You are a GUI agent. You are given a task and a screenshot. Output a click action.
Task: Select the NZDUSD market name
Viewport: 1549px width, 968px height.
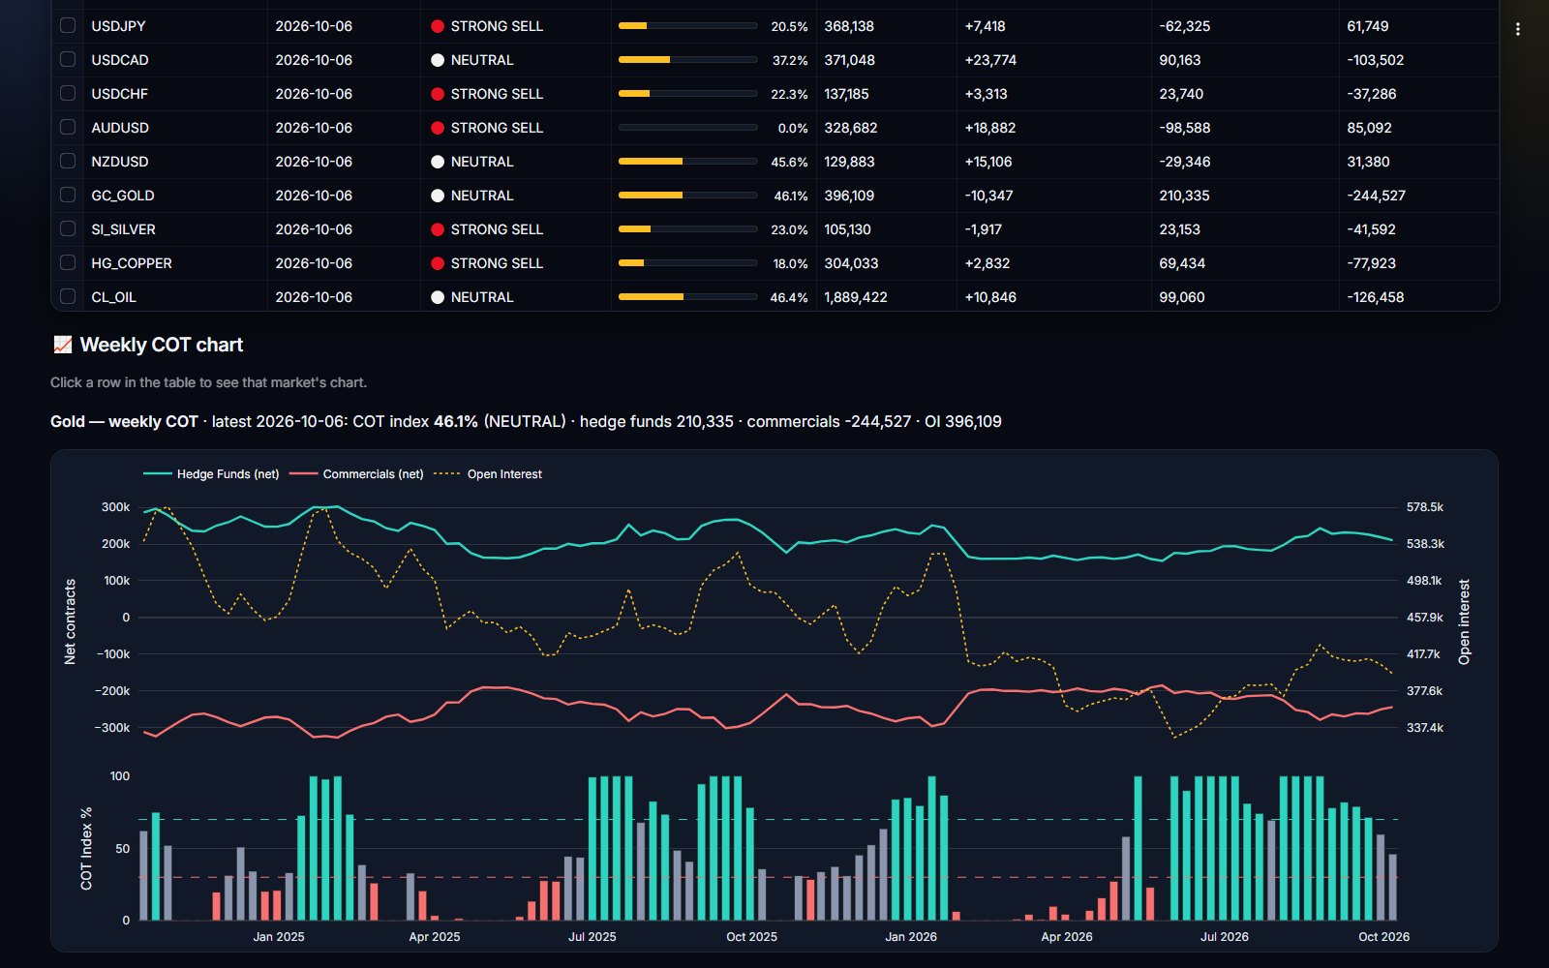click(x=120, y=162)
